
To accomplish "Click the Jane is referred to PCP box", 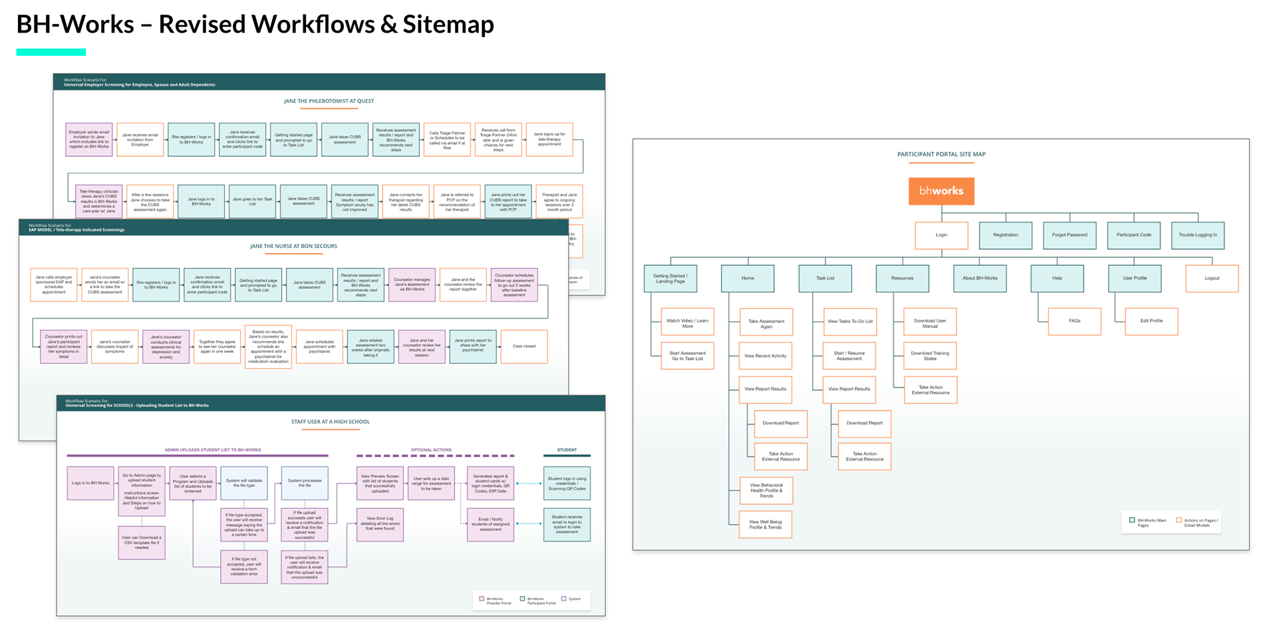I will coord(457,201).
